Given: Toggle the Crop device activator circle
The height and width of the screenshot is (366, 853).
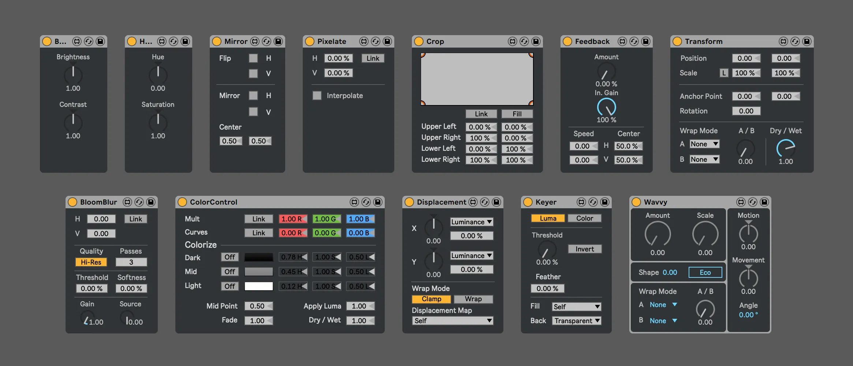Looking at the screenshot, I should coord(418,41).
